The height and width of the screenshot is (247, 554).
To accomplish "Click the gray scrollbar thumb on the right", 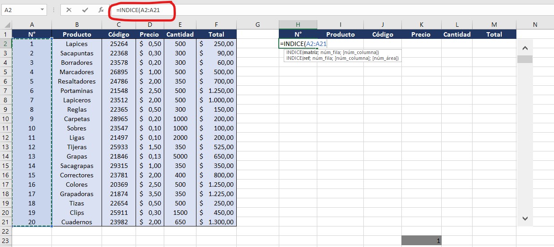I will tap(525, 59).
